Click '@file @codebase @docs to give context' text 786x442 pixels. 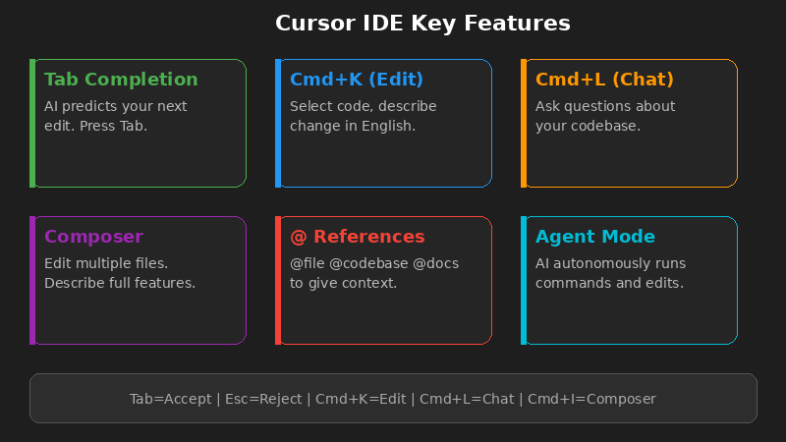pyautogui.click(x=374, y=273)
